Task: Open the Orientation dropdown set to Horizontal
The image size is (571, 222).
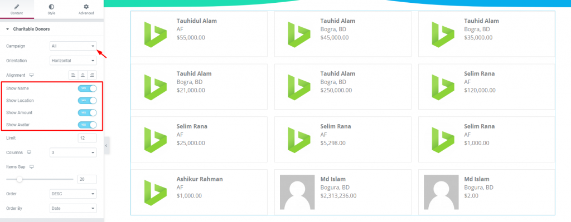Action: point(73,61)
